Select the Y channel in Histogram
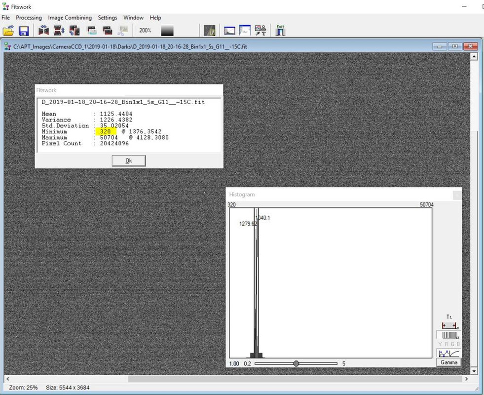 click(440, 344)
